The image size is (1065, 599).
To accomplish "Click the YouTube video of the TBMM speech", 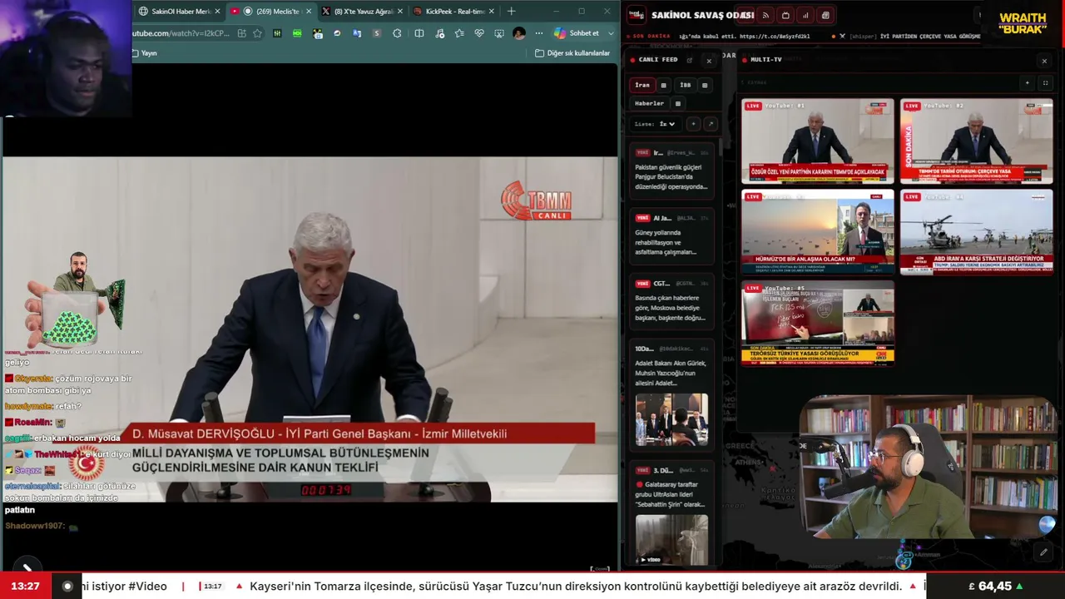I will pos(310,329).
